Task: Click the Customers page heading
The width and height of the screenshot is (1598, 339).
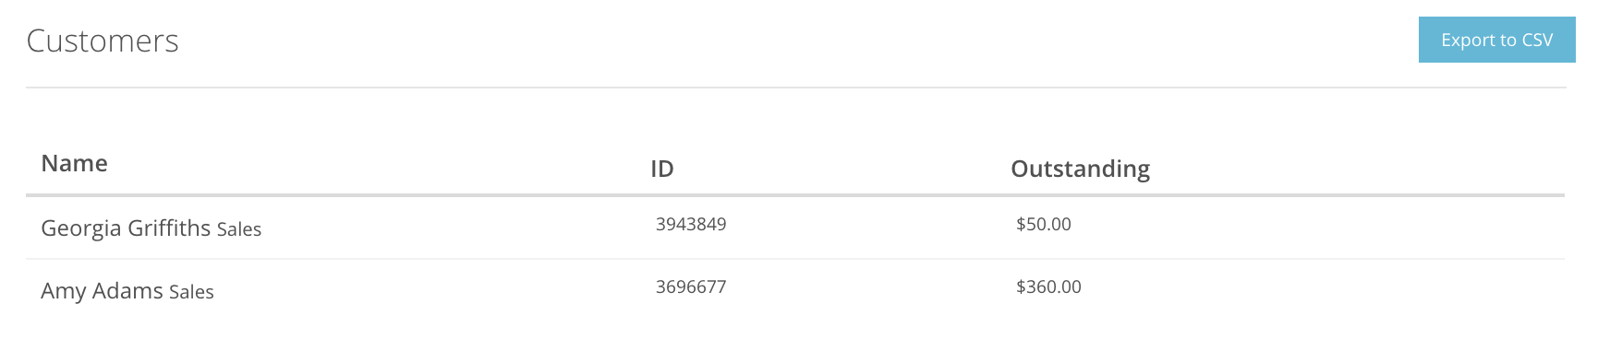Action: [103, 41]
